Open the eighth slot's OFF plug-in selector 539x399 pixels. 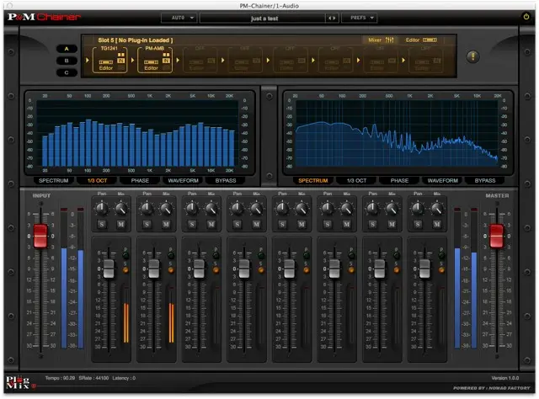(425, 49)
